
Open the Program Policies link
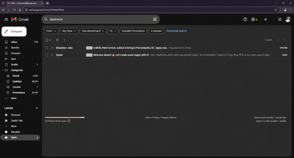tap(169, 118)
